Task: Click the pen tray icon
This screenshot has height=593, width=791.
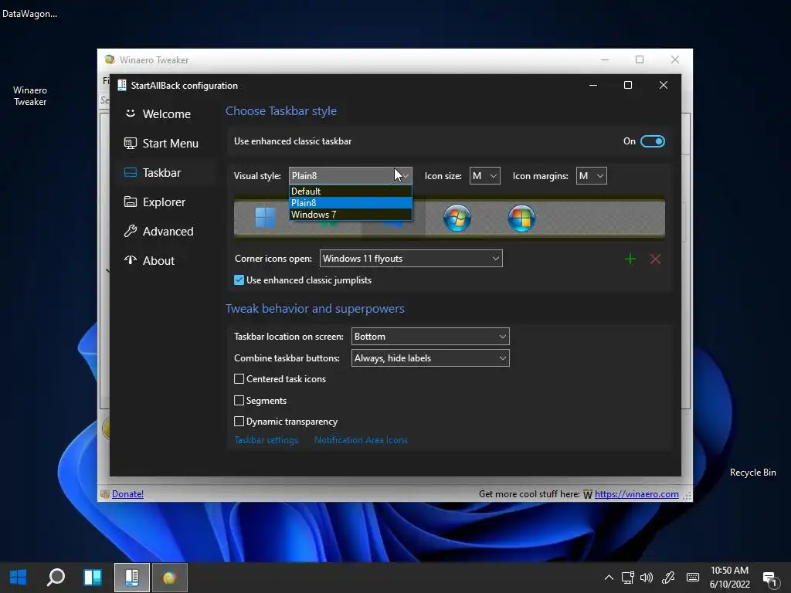Action: click(x=668, y=578)
